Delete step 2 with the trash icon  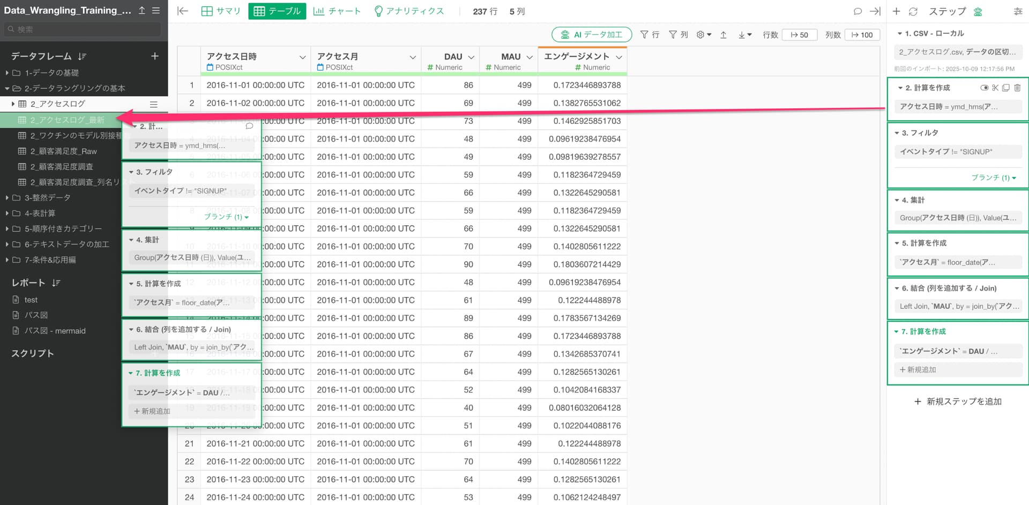pos(1017,88)
